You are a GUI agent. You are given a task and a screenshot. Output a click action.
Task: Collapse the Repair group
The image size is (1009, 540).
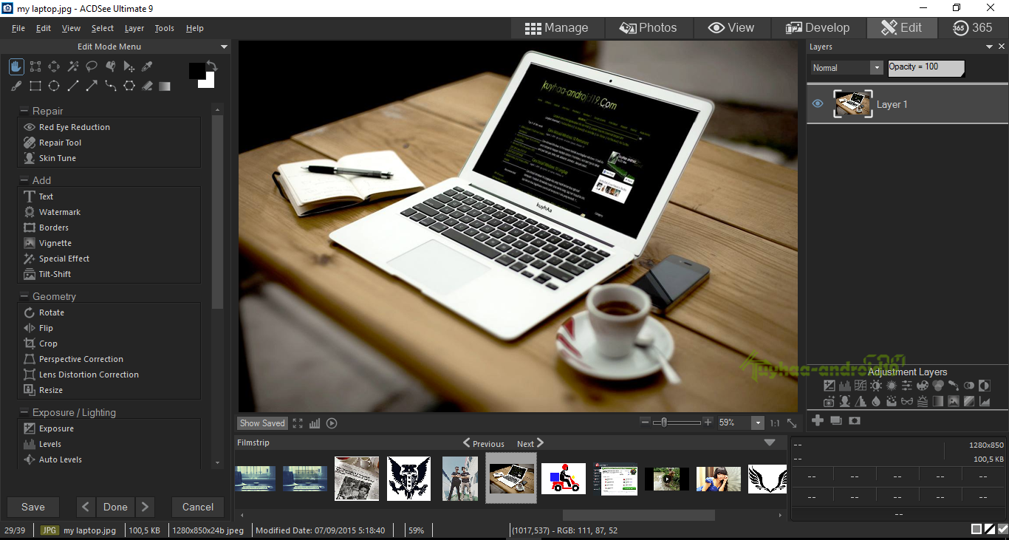[23, 111]
